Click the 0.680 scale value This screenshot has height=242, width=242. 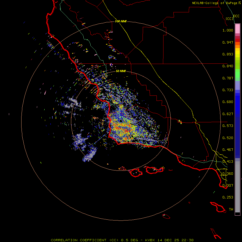click(228, 102)
